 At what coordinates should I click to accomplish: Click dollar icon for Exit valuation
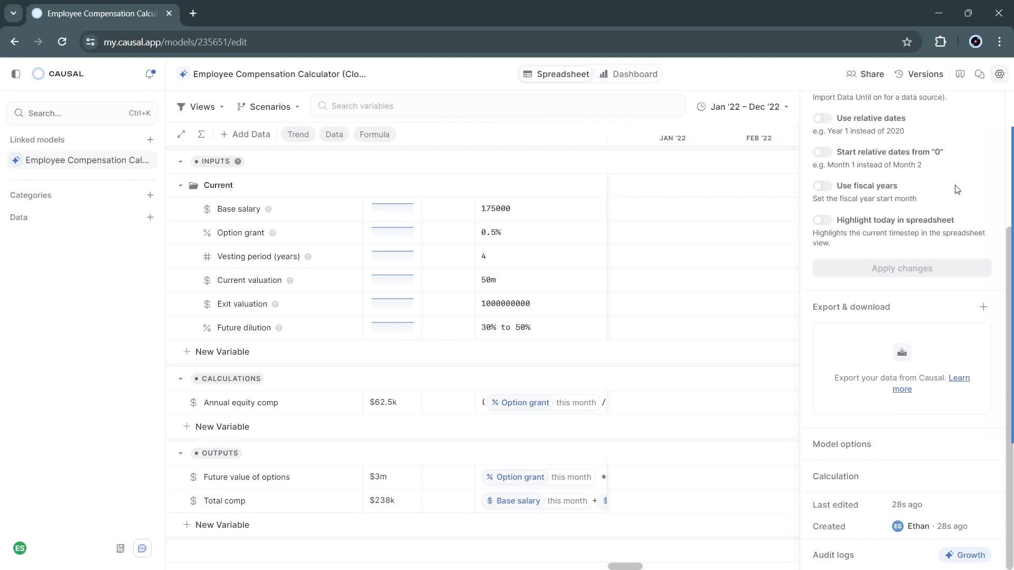coord(207,304)
